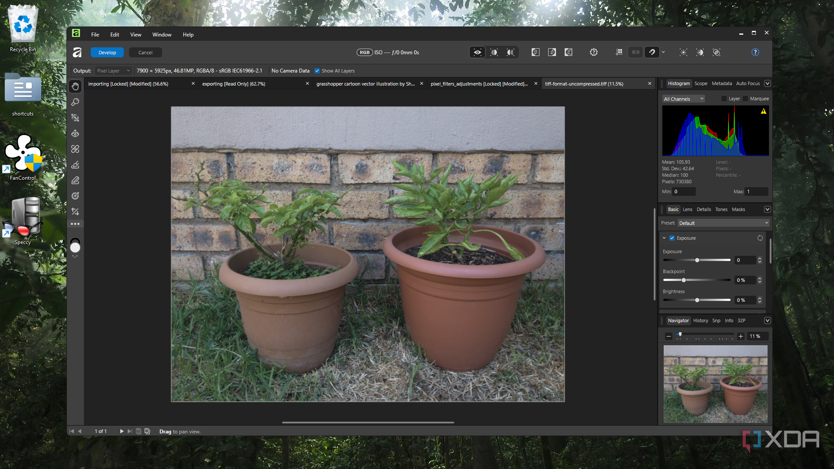Select the Hand view tool

click(x=75, y=86)
